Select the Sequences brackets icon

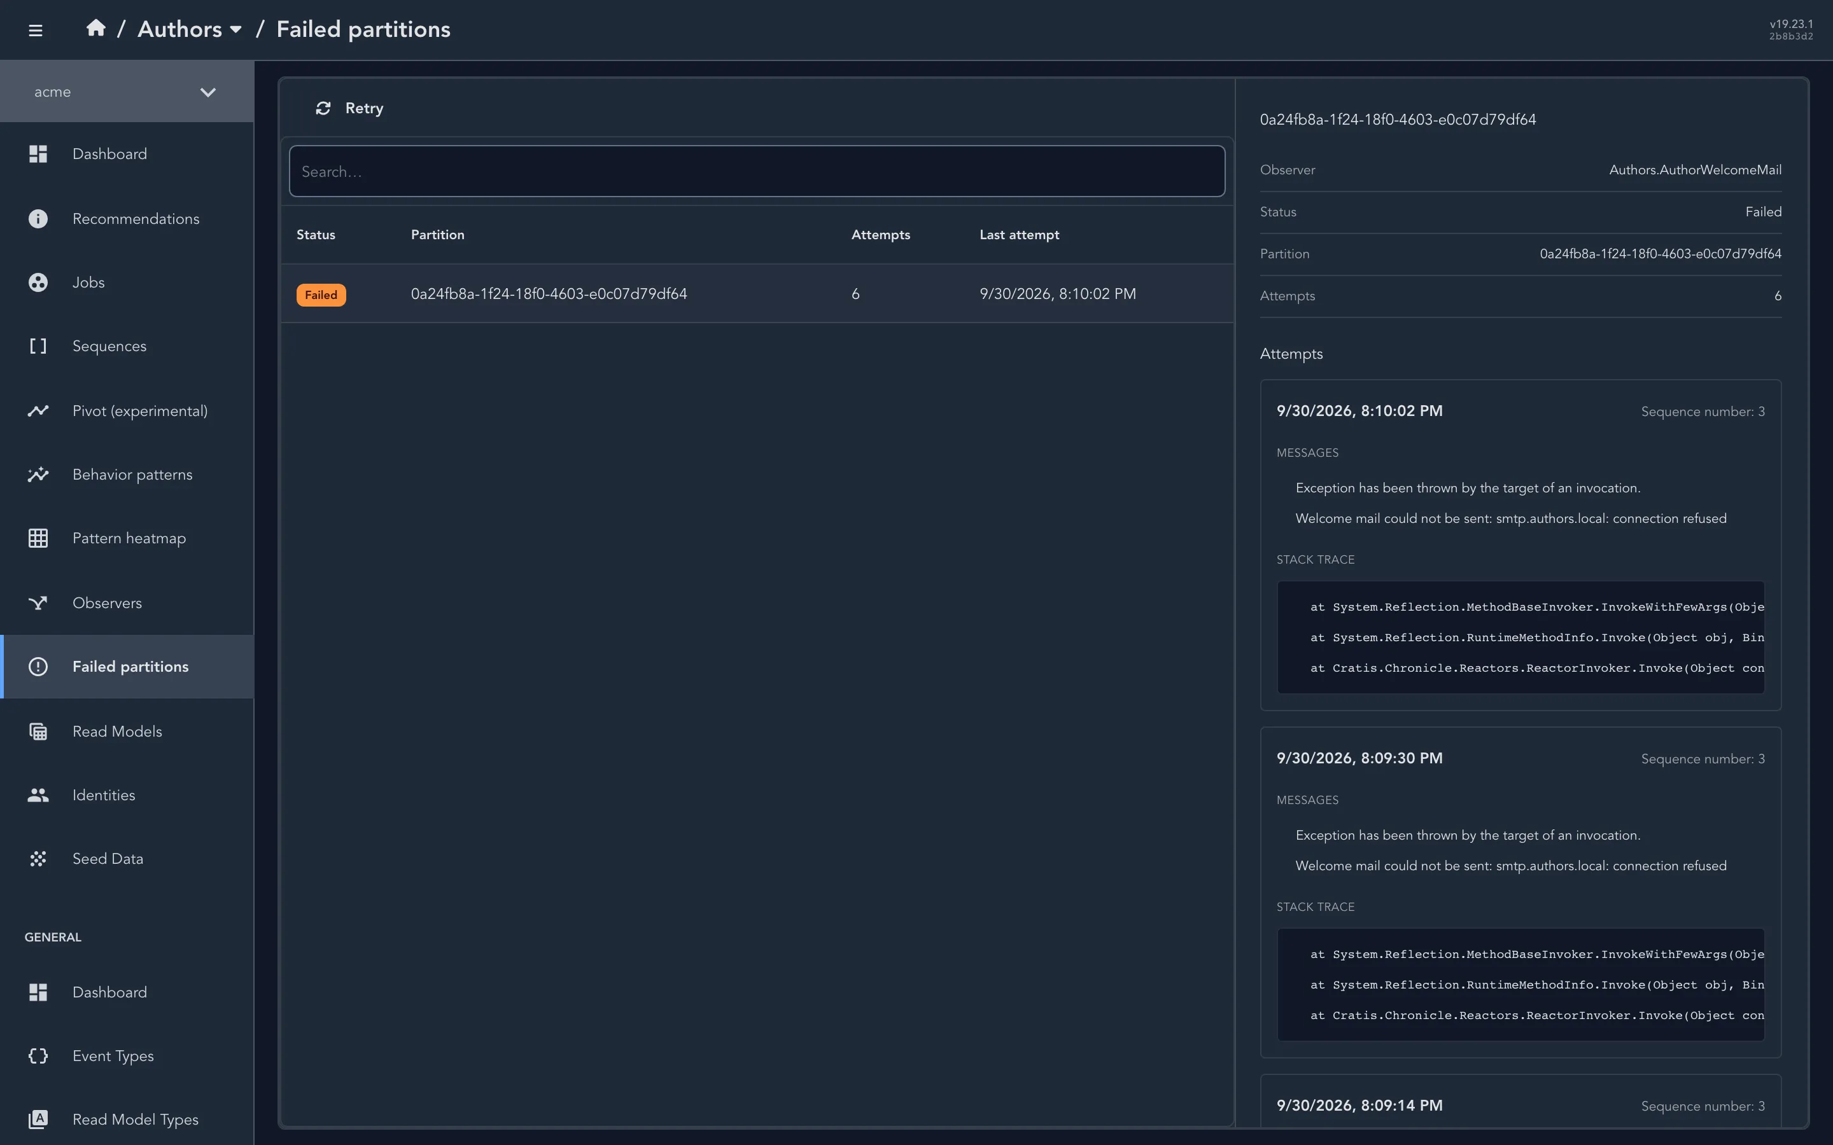tap(38, 346)
